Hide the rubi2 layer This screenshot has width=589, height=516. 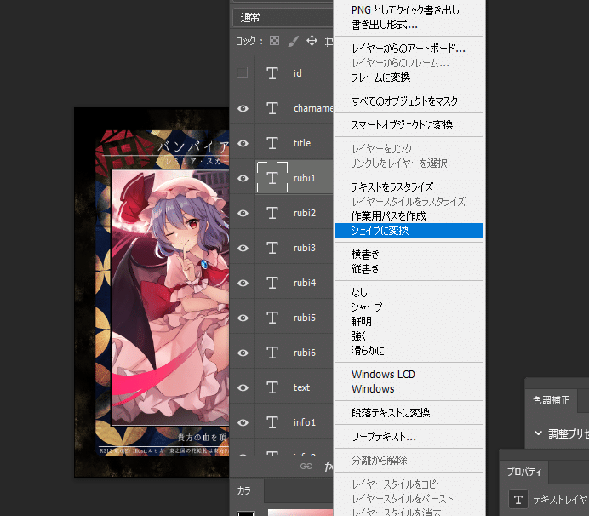click(243, 213)
